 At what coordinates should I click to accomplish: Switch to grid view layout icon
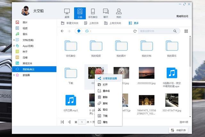[x=186, y=31]
